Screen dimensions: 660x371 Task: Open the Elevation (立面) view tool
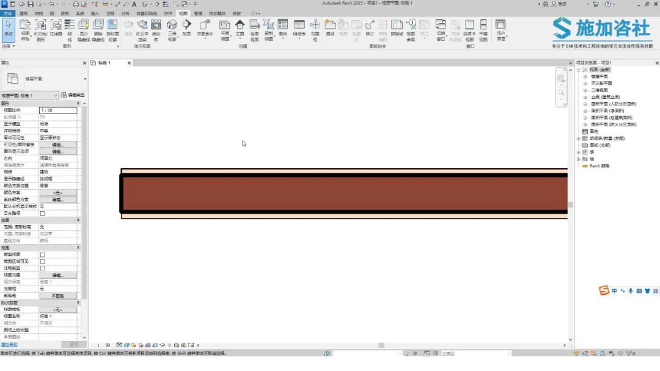[240, 28]
